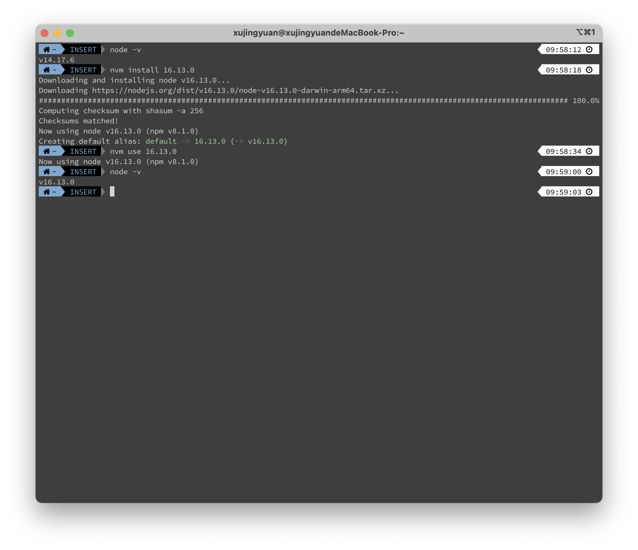Image resolution: width=638 pixels, height=550 pixels.
Task: Click the yellow minimize window button
Action: coord(57,33)
